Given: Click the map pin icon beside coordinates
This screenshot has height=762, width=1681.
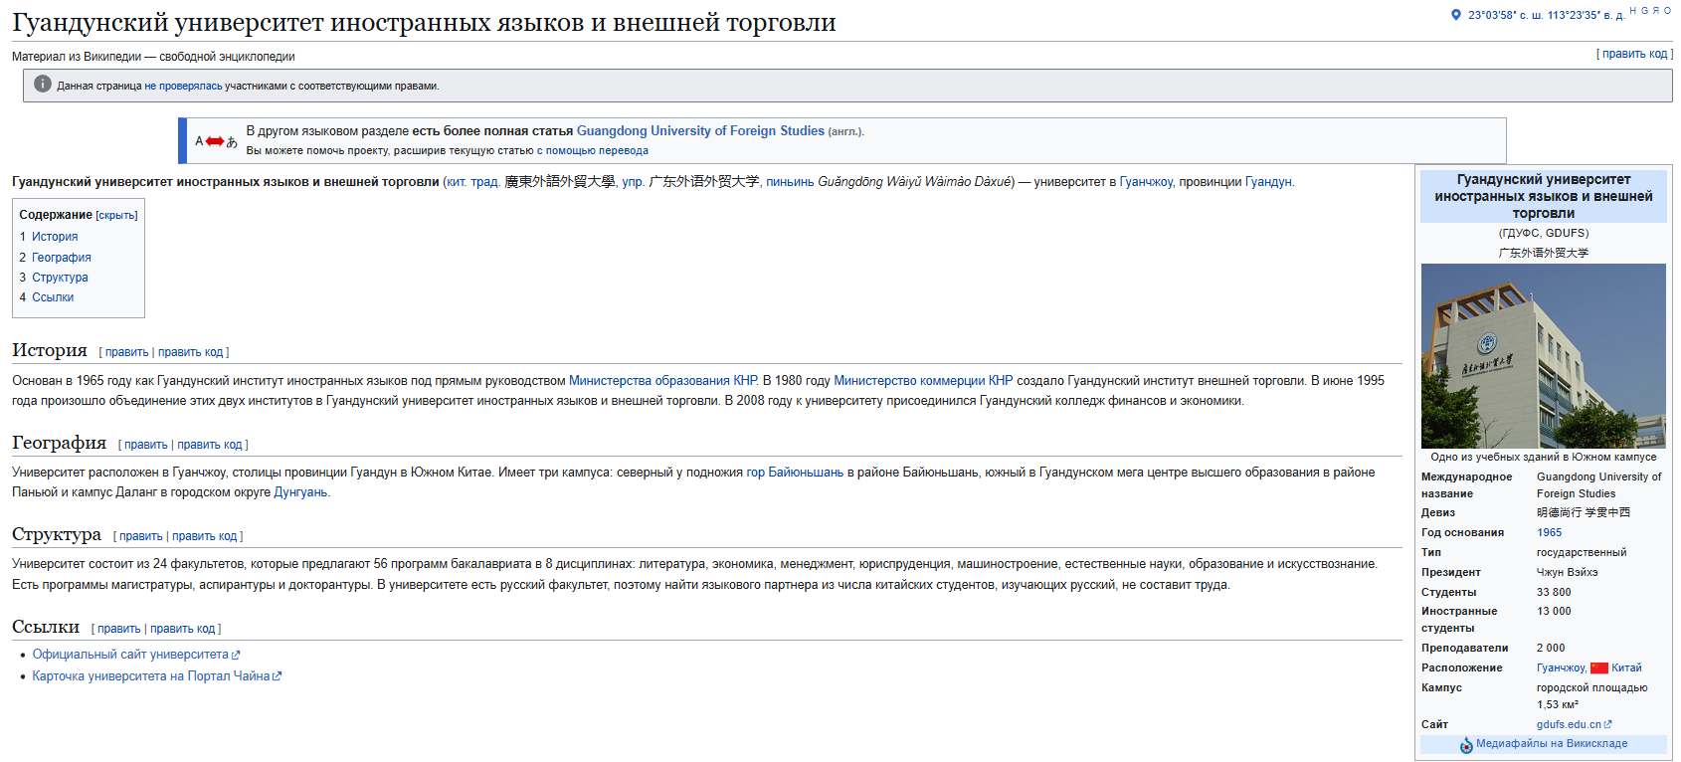Looking at the screenshot, I should (x=1456, y=15).
